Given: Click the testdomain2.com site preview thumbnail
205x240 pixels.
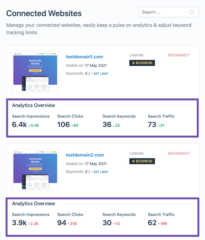Looking at the screenshot, I should [x=35, y=170].
